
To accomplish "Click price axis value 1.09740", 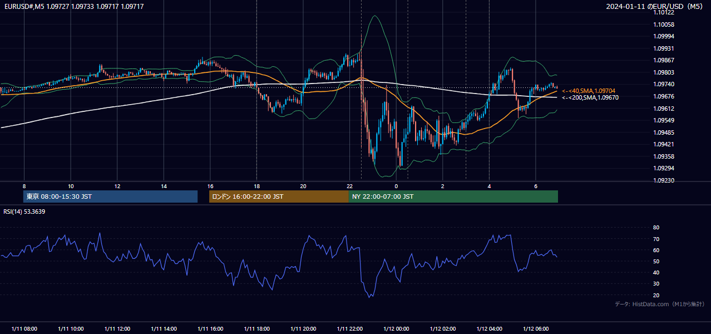I will coord(664,84).
